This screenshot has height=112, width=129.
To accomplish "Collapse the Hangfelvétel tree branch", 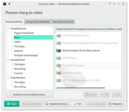I will pyautogui.click(x=8, y=60).
